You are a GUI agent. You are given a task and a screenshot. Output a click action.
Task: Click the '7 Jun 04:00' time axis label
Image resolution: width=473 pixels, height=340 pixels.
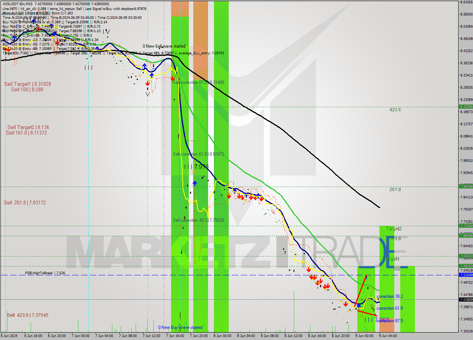tap(105, 336)
